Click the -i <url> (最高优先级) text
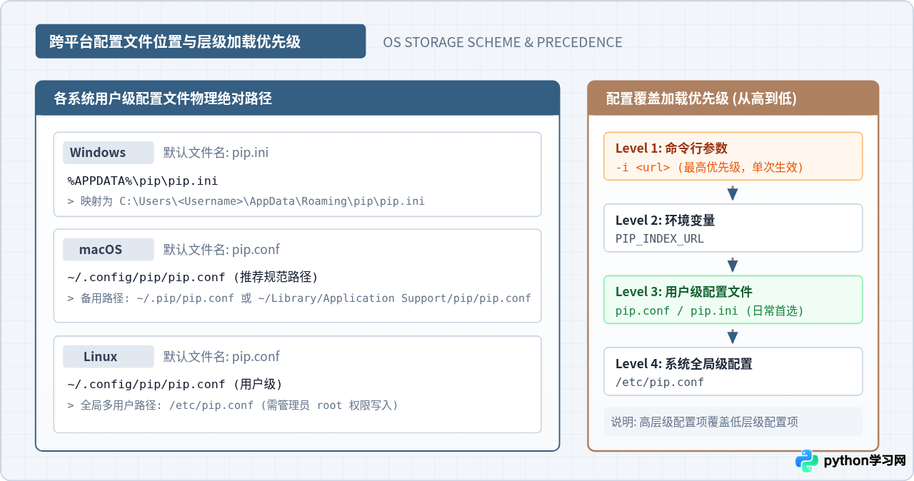The height and width of the screenshot is (481, 914). tap(709, 168)
